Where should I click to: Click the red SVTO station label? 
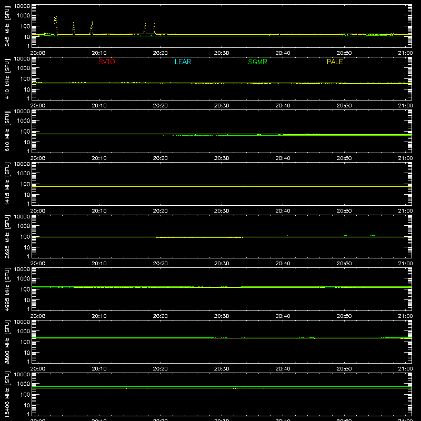pyautogui.click(x=107, y=62)
